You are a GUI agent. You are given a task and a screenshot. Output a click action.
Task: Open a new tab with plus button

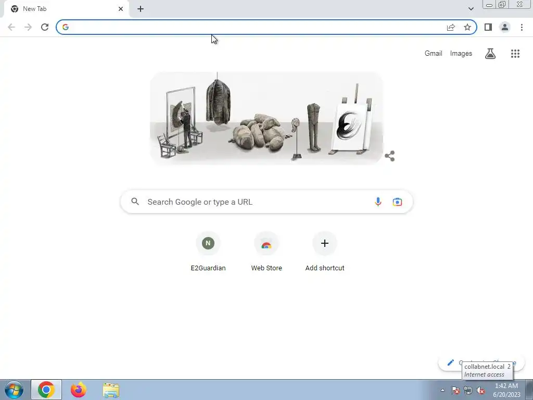tap(141, 9)
